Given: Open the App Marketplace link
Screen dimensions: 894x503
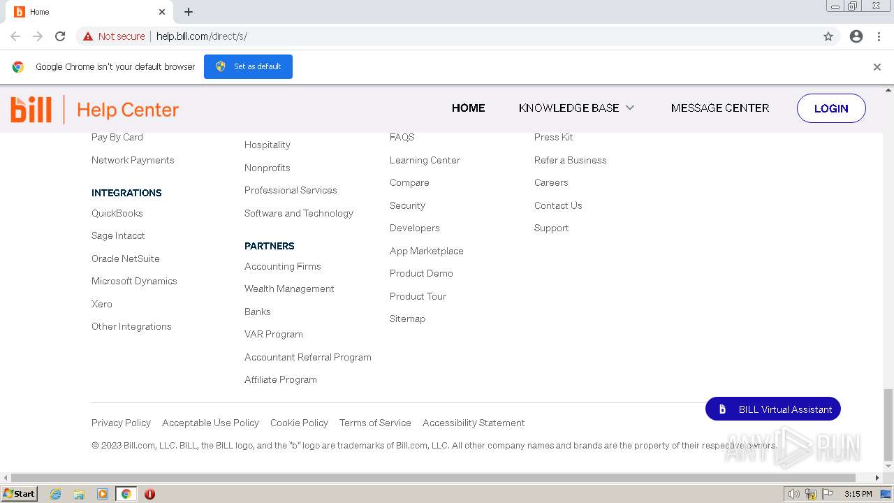Looking at the screenshot, I should point(427,251).
